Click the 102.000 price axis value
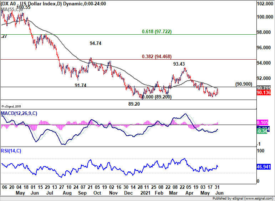Viewport: 275px width, 201px height. click(x=265, y=4)
